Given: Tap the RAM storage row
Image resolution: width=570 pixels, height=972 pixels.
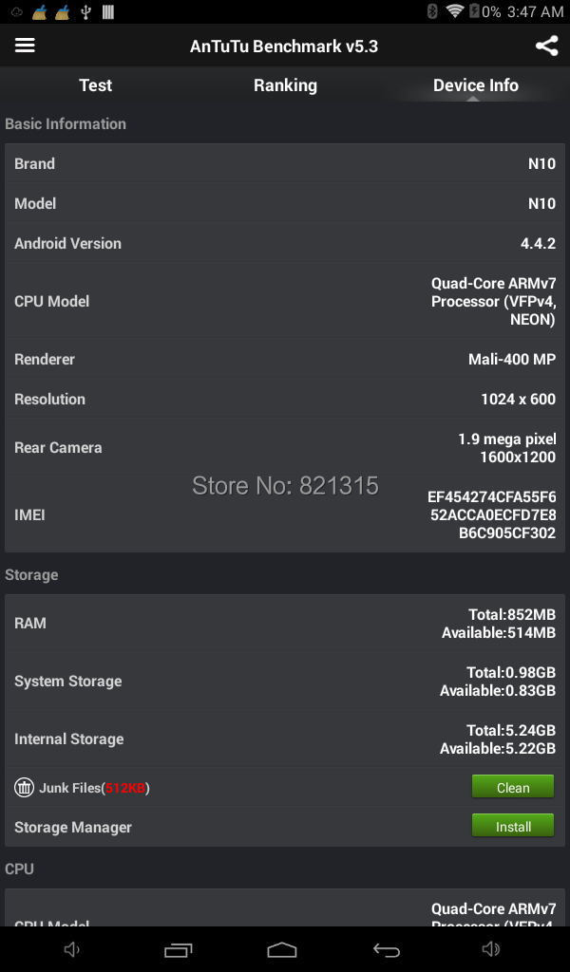Looking at the screenshot, I should click(x=285, y=624).
